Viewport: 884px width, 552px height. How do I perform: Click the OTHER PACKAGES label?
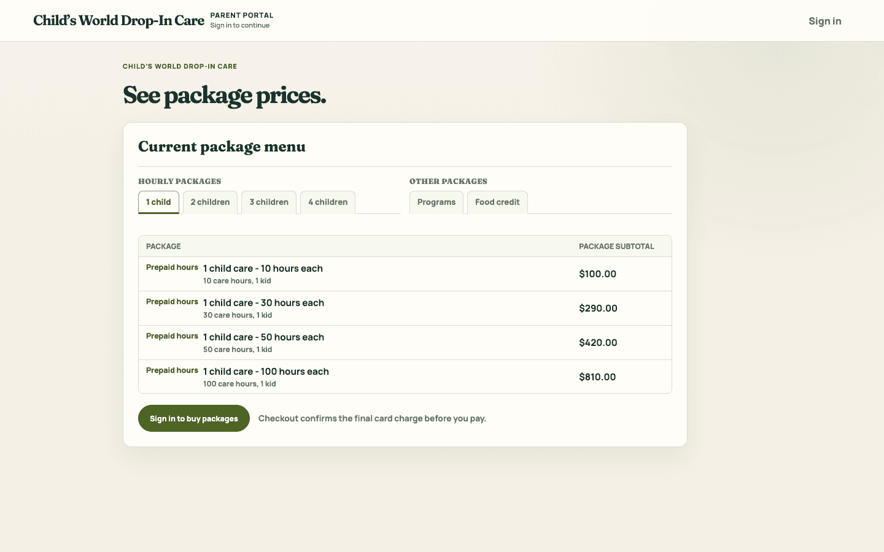click(448, 182)
